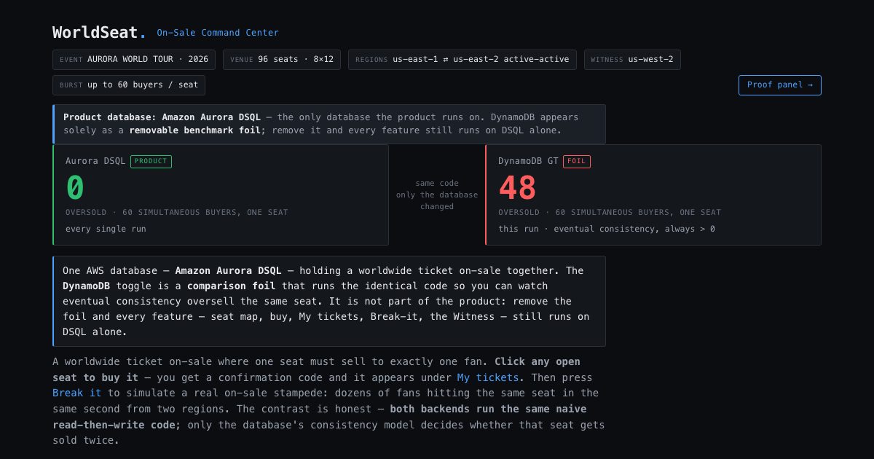The width and height of the screenshot is (874, 459).
Task: Click 'this run · eventual consistency' caption
Action: 607,229
